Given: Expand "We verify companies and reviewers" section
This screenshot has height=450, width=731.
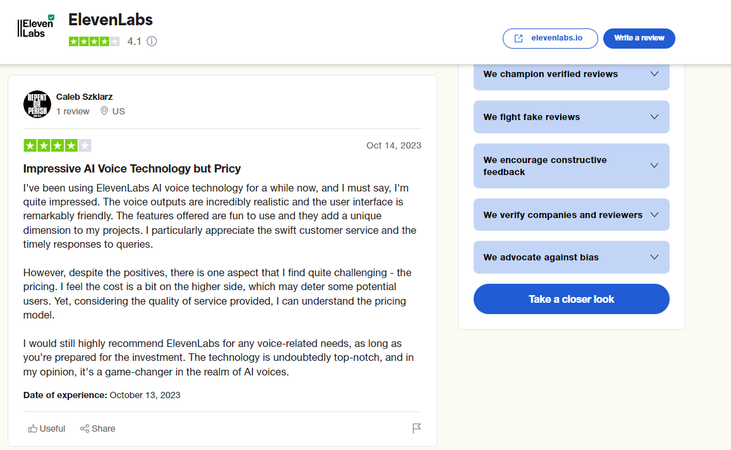Looking at the screenshot, I should [654, 215].
